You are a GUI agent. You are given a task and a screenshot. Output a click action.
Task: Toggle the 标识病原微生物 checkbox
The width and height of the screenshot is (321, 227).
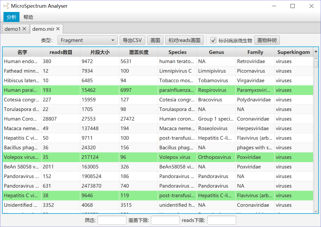click(x=213, y=40)
